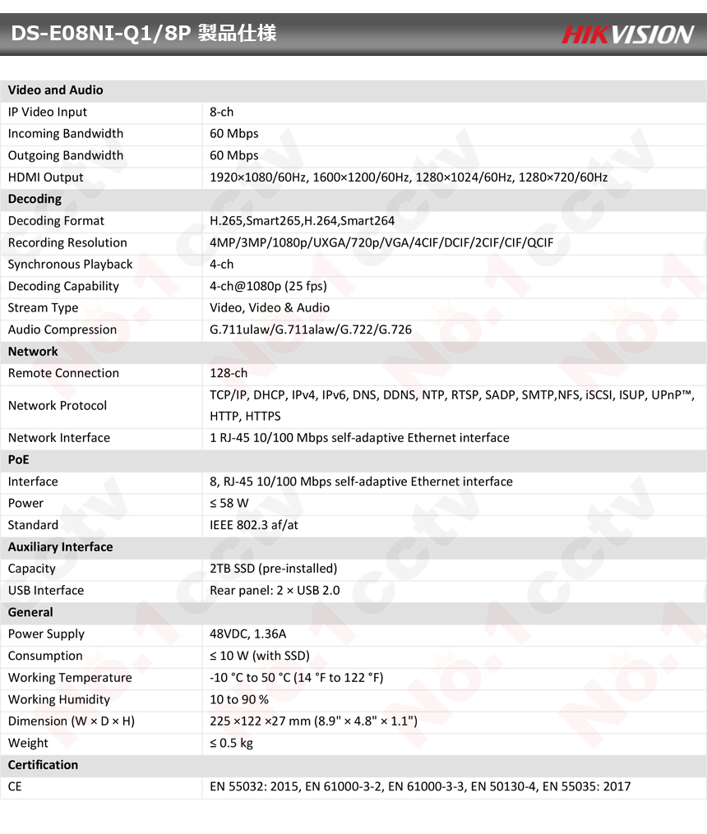Click the '128-ch' value
Screen dimensions: 707x834
(x=229, y=373)
